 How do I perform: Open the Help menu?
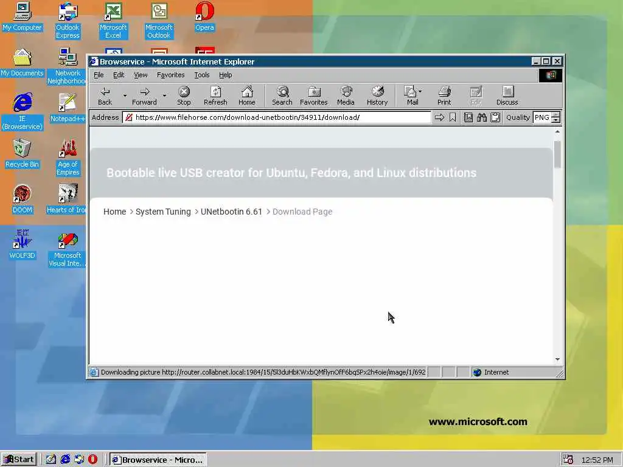pos(225,75)
